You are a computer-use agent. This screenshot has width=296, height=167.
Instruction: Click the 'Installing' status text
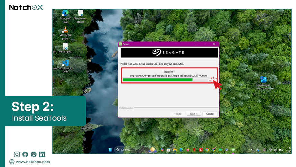pyautogui.click(x=169, y=72)
